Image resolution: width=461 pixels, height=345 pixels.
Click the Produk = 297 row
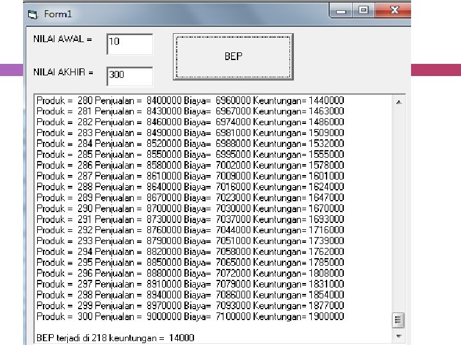190,284
